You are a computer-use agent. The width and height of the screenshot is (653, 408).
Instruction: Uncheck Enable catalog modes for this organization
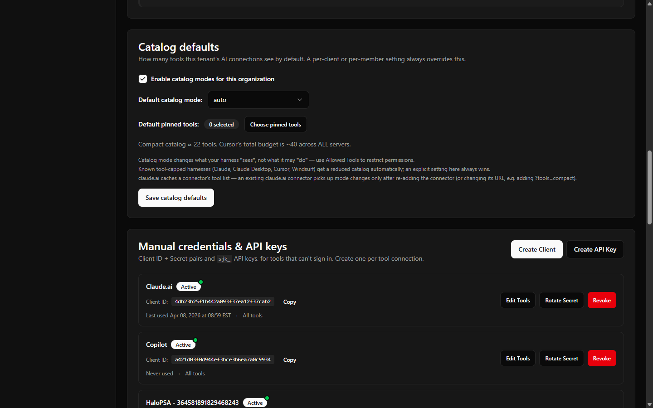point(143,79)
